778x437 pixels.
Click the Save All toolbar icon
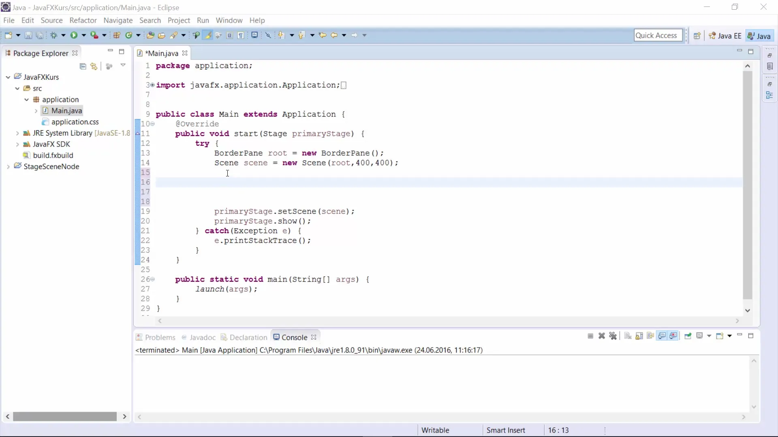[x=40, y=35]
